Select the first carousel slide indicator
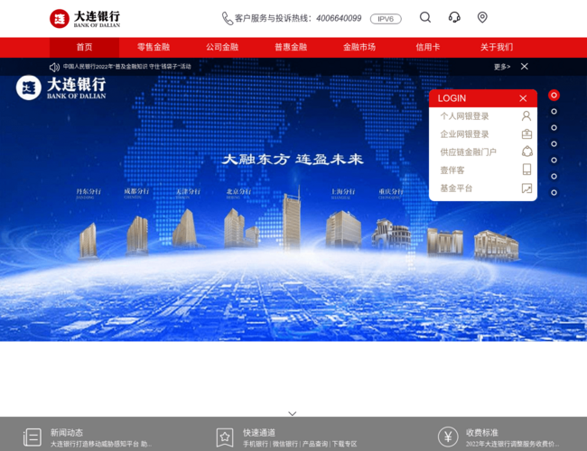587x451 pixels. pyautogui.click(x=554, y=95)
